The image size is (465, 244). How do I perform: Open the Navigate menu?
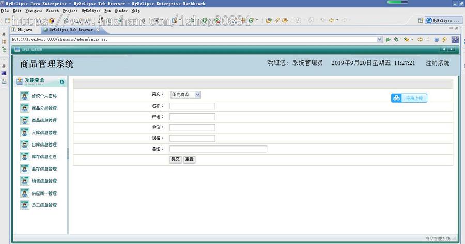[x=34, y=11]
